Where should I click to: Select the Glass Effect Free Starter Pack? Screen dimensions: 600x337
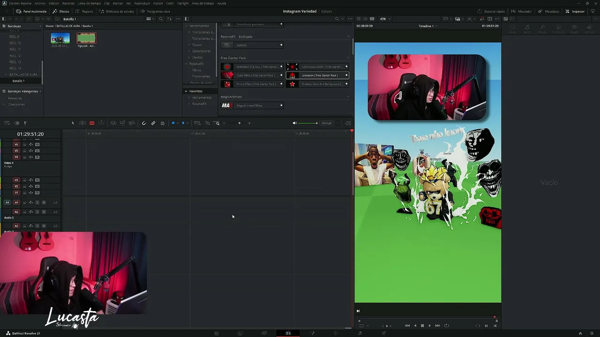252,75
